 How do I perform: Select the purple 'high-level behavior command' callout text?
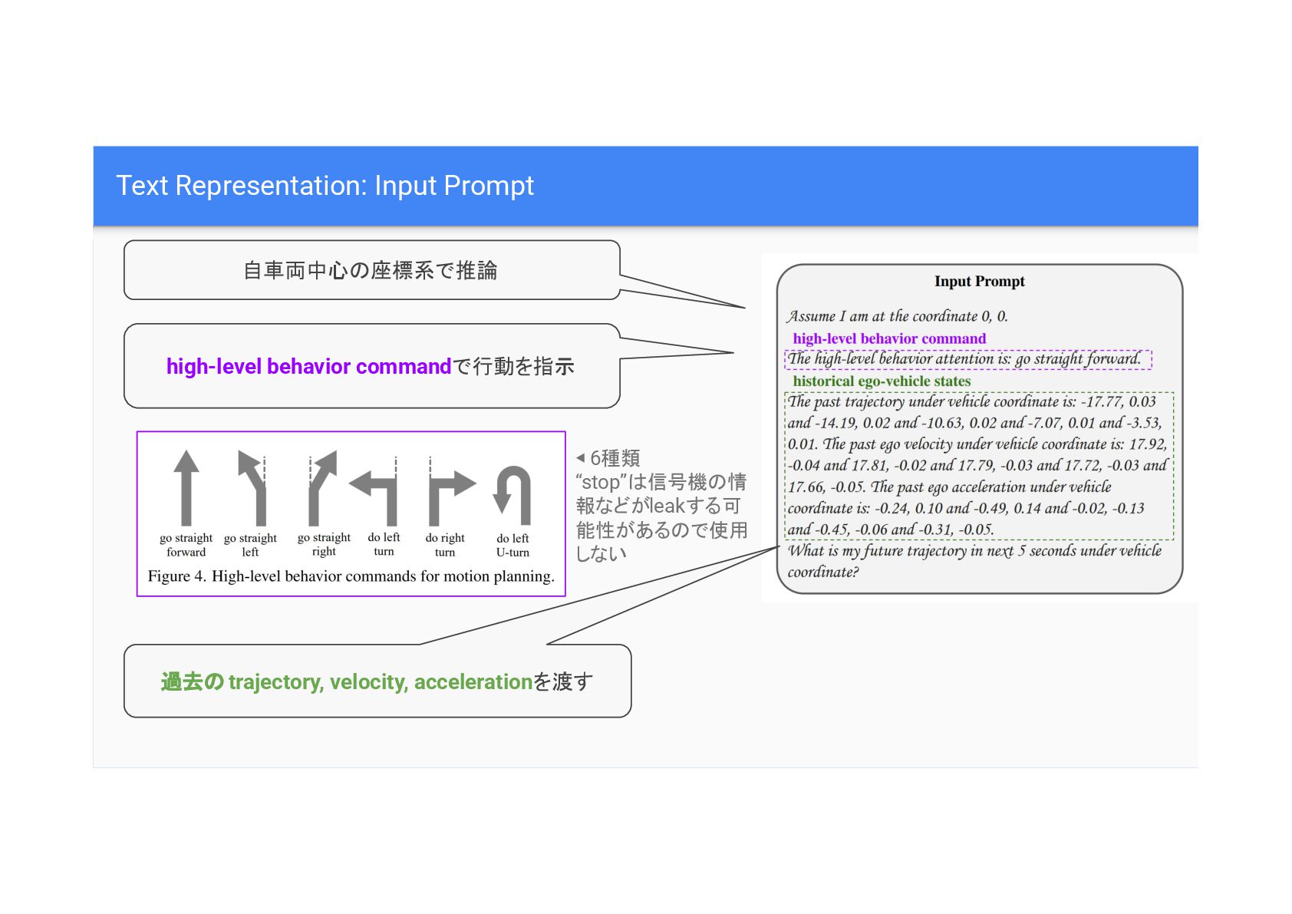pyautogui.click(x=308, y=366)
